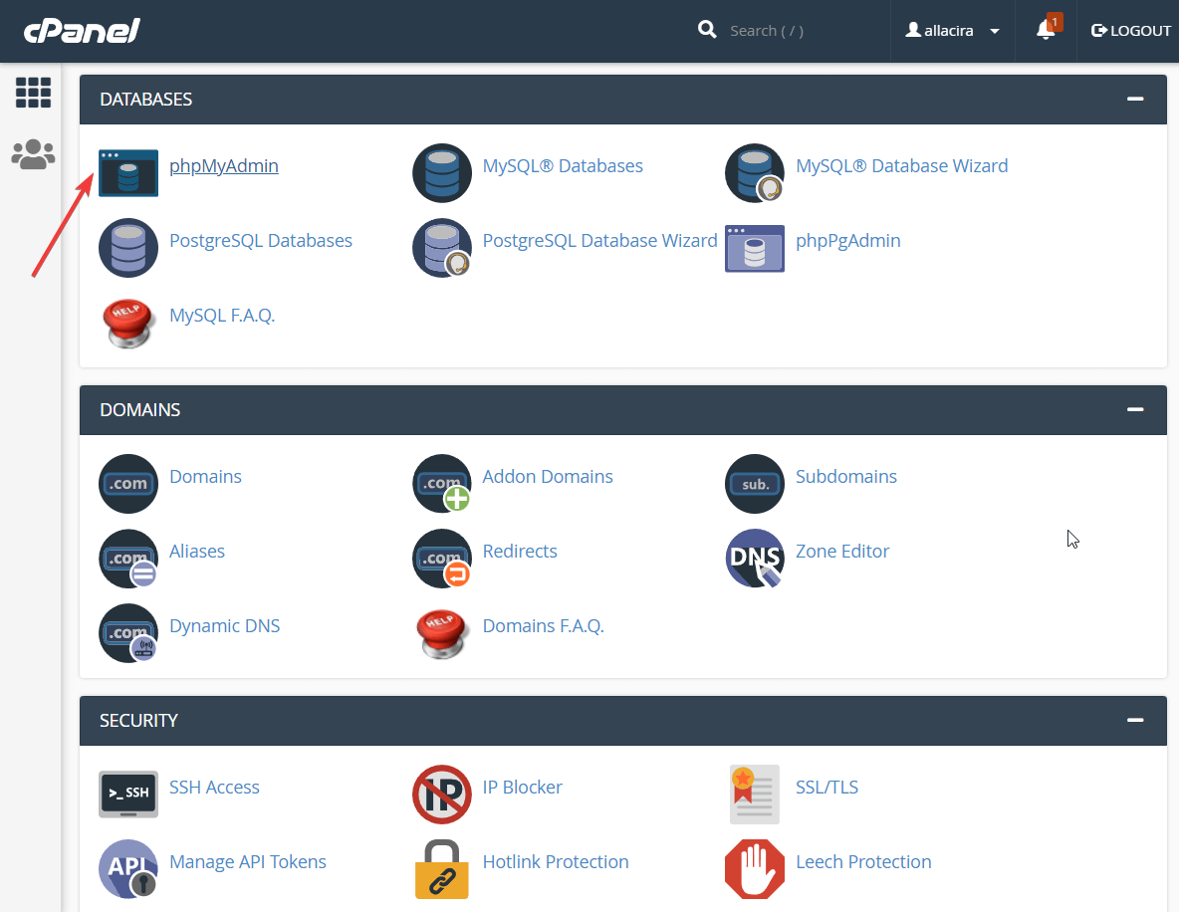Click the phpMyAdmin icon

pyautogui.click(x=128, y=173)
